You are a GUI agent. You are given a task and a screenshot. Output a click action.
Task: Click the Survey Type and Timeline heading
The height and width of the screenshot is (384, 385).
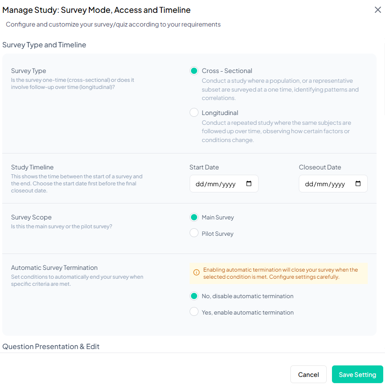[x=44, y=45]
